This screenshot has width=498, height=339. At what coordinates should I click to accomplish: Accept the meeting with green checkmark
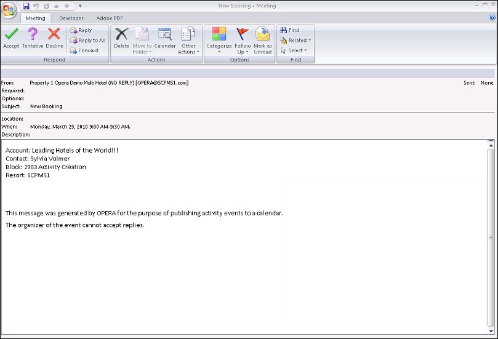tap(11, 38)
